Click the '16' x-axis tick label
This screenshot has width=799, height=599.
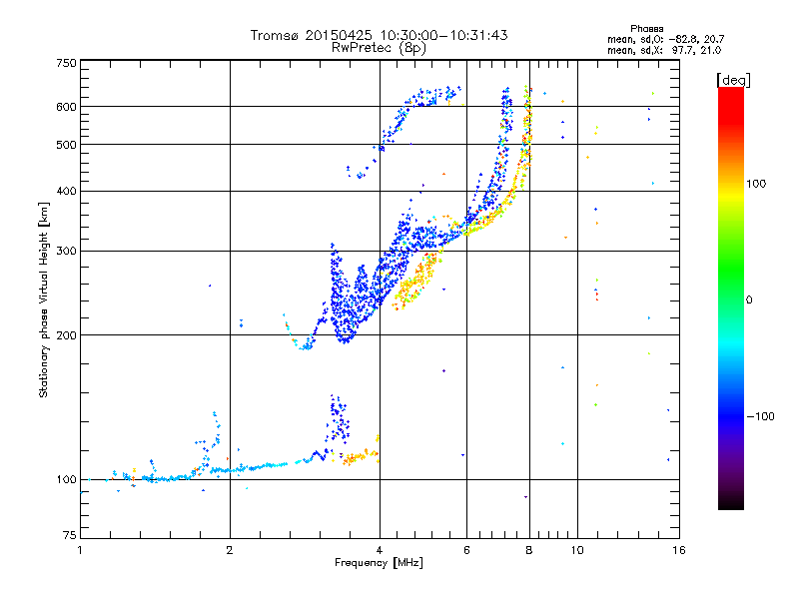pos(679,550)
